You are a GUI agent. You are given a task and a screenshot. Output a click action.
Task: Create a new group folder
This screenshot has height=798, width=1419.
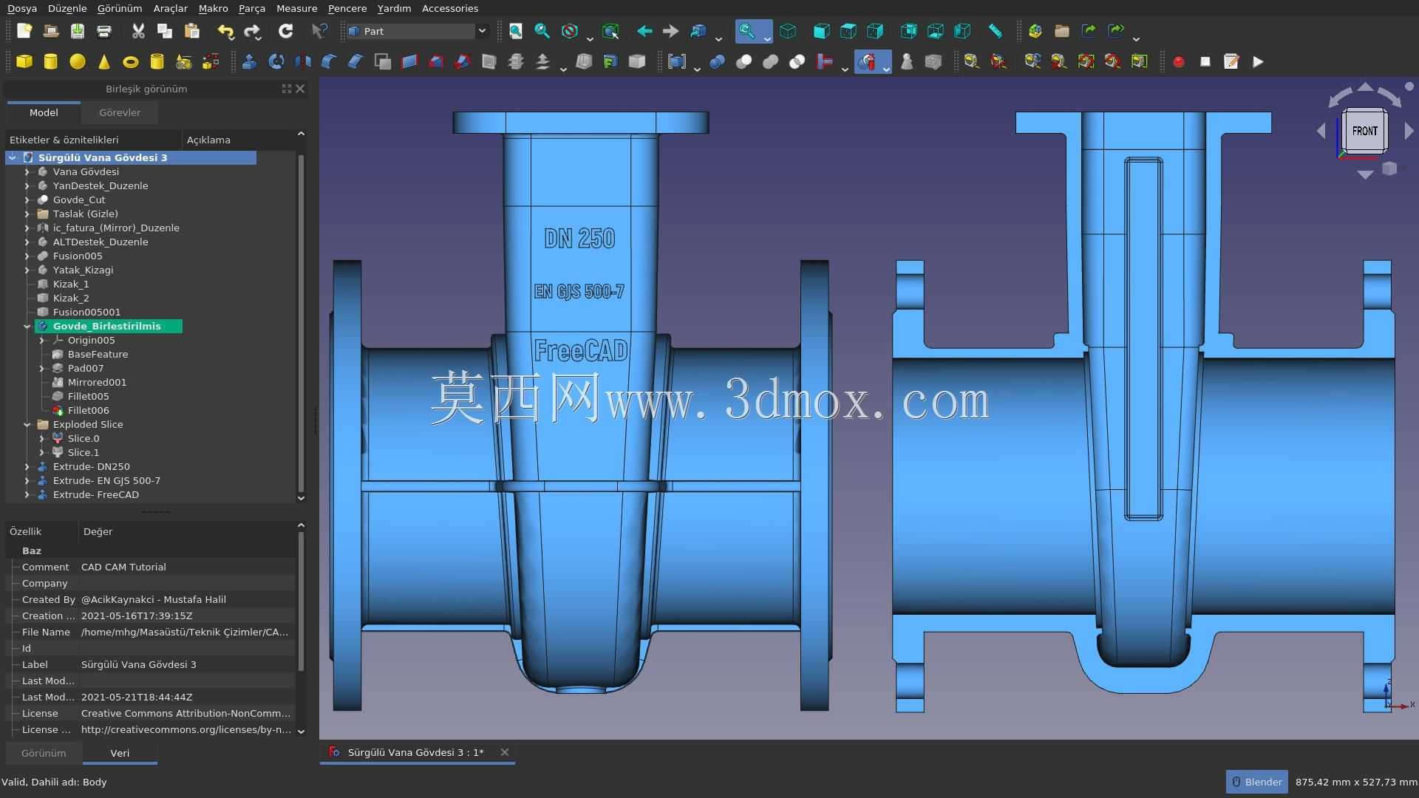1062,31
